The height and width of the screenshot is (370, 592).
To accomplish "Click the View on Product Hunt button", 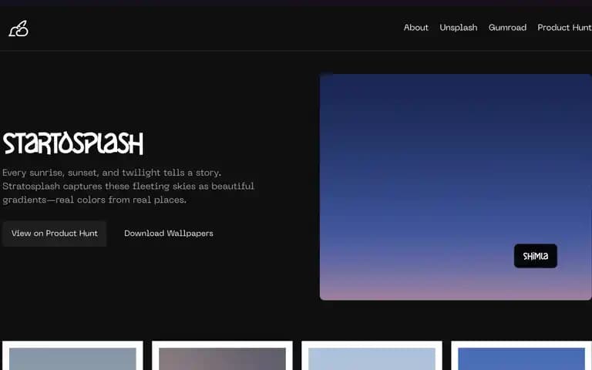I will point(55,234).
